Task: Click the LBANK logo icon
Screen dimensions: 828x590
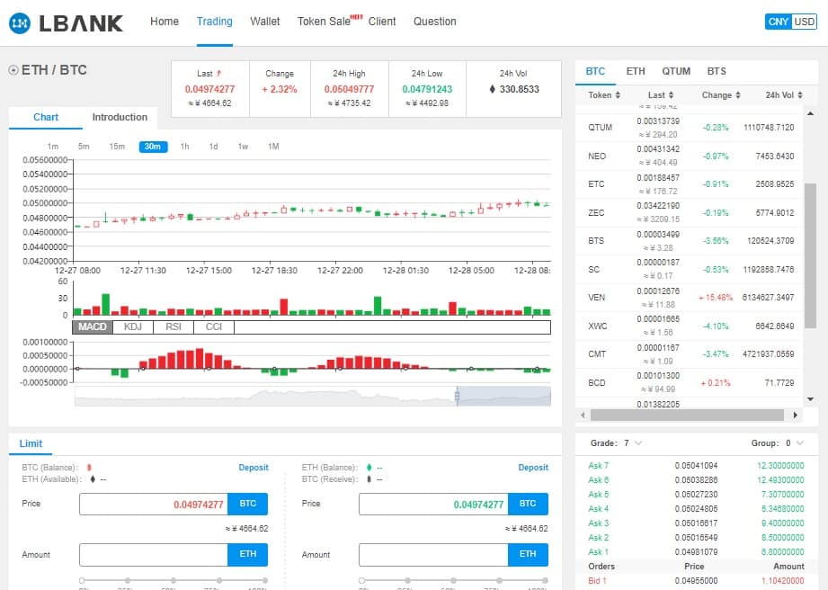Action: [20, 23]
